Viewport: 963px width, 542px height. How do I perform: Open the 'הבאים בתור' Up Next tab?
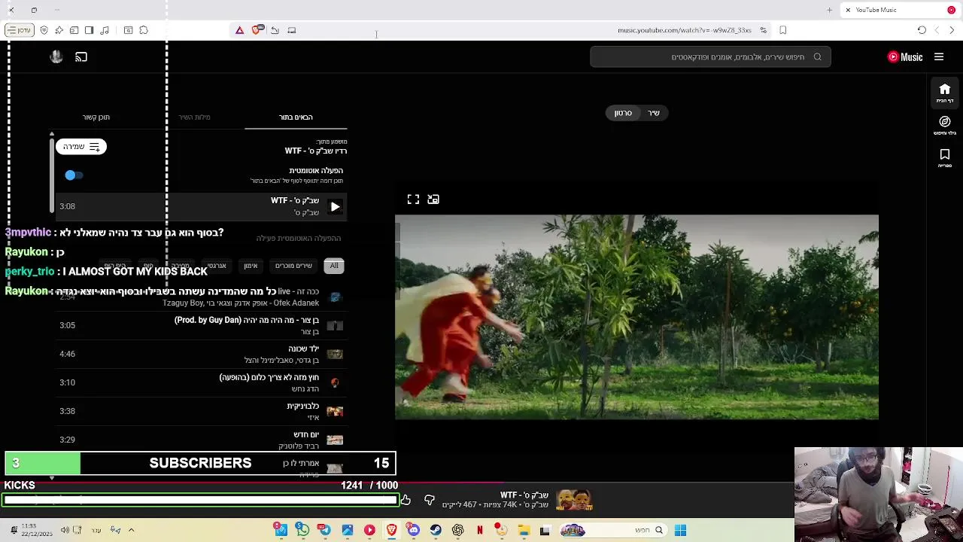(296, 117)
